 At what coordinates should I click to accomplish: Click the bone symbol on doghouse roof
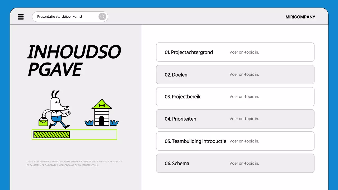(x=102, y=105)
